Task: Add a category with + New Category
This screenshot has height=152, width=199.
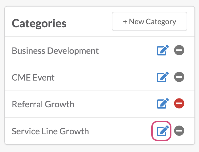Action: [x=150, y=21]
